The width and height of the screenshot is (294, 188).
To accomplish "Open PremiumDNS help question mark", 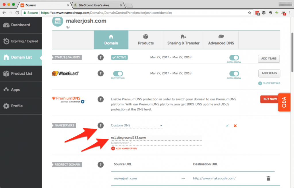I will point(100,99).
